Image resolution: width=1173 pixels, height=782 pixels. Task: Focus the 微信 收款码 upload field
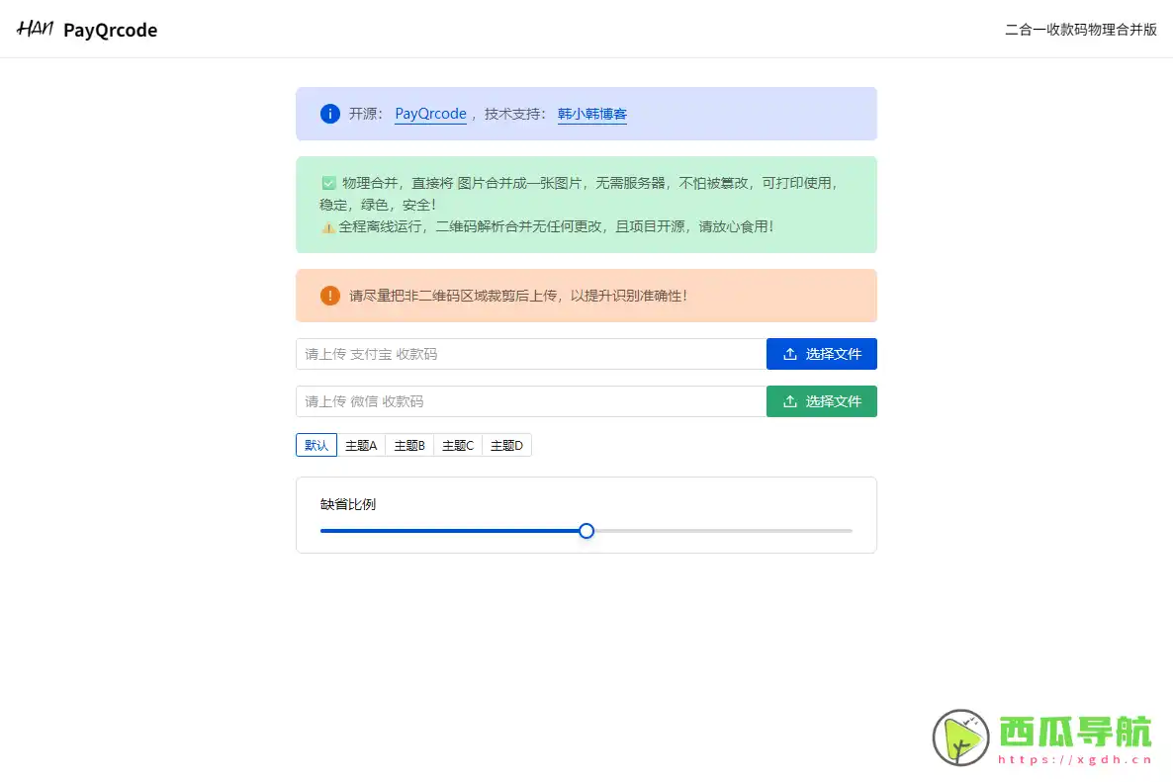(531, 401)
